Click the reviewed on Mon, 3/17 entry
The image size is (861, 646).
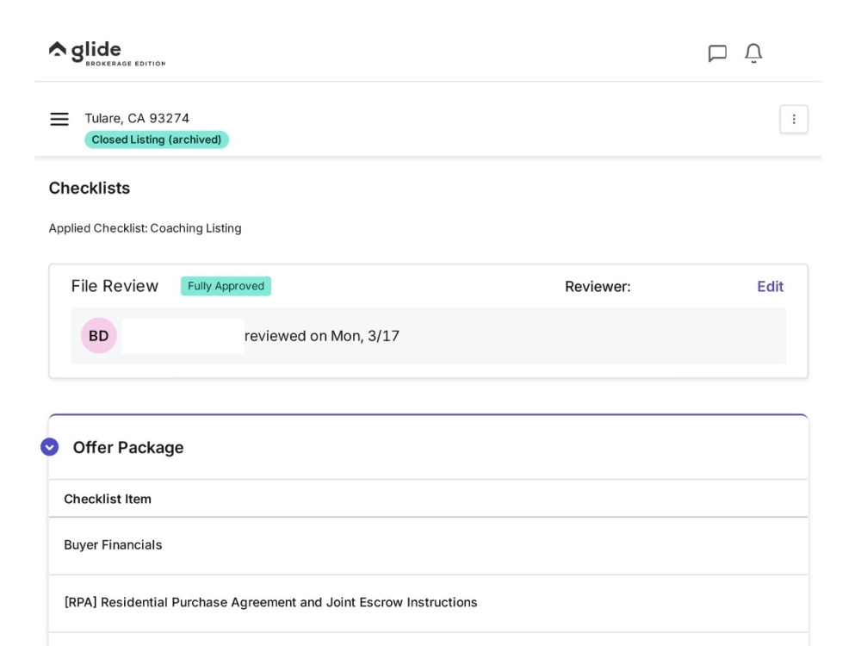tap(322, 336)
